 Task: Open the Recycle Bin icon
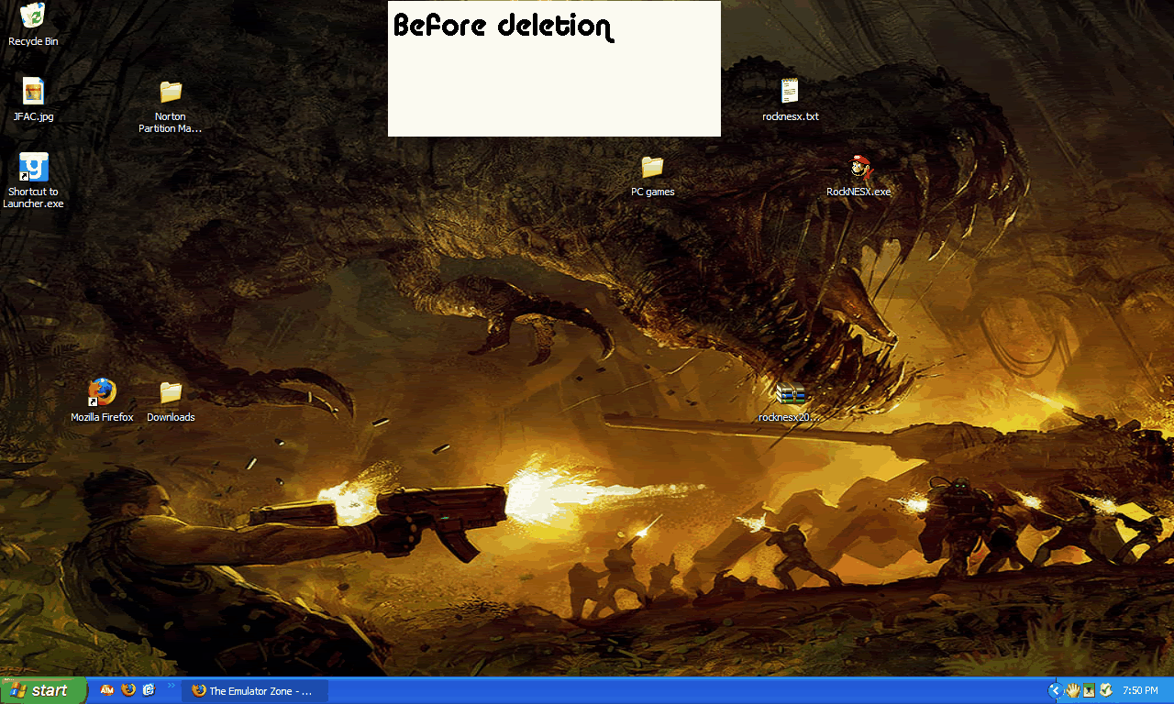click(33, 16)
